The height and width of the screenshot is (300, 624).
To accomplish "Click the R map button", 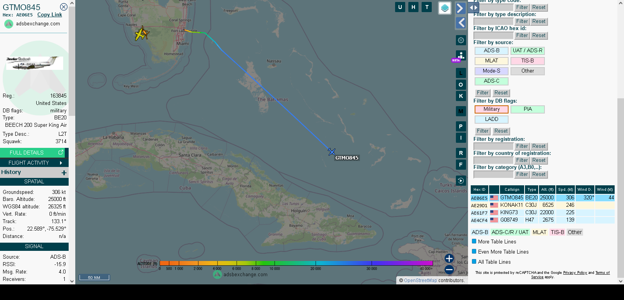I will (461, 153).
